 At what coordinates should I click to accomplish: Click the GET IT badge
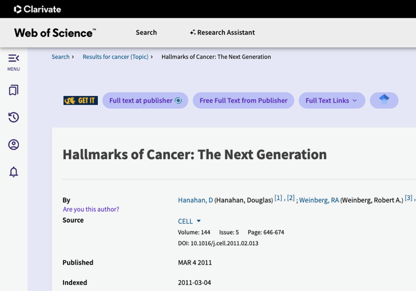tap(80, 100)
